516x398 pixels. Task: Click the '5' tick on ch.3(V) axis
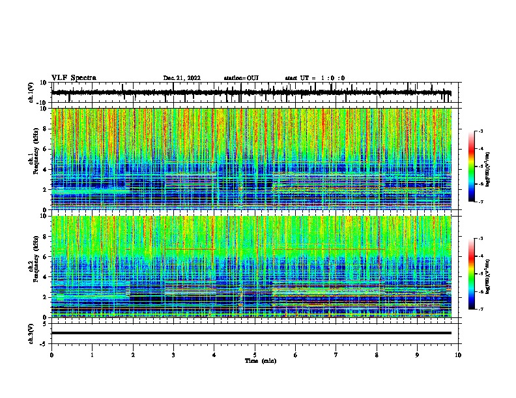(x=45, y=324)
